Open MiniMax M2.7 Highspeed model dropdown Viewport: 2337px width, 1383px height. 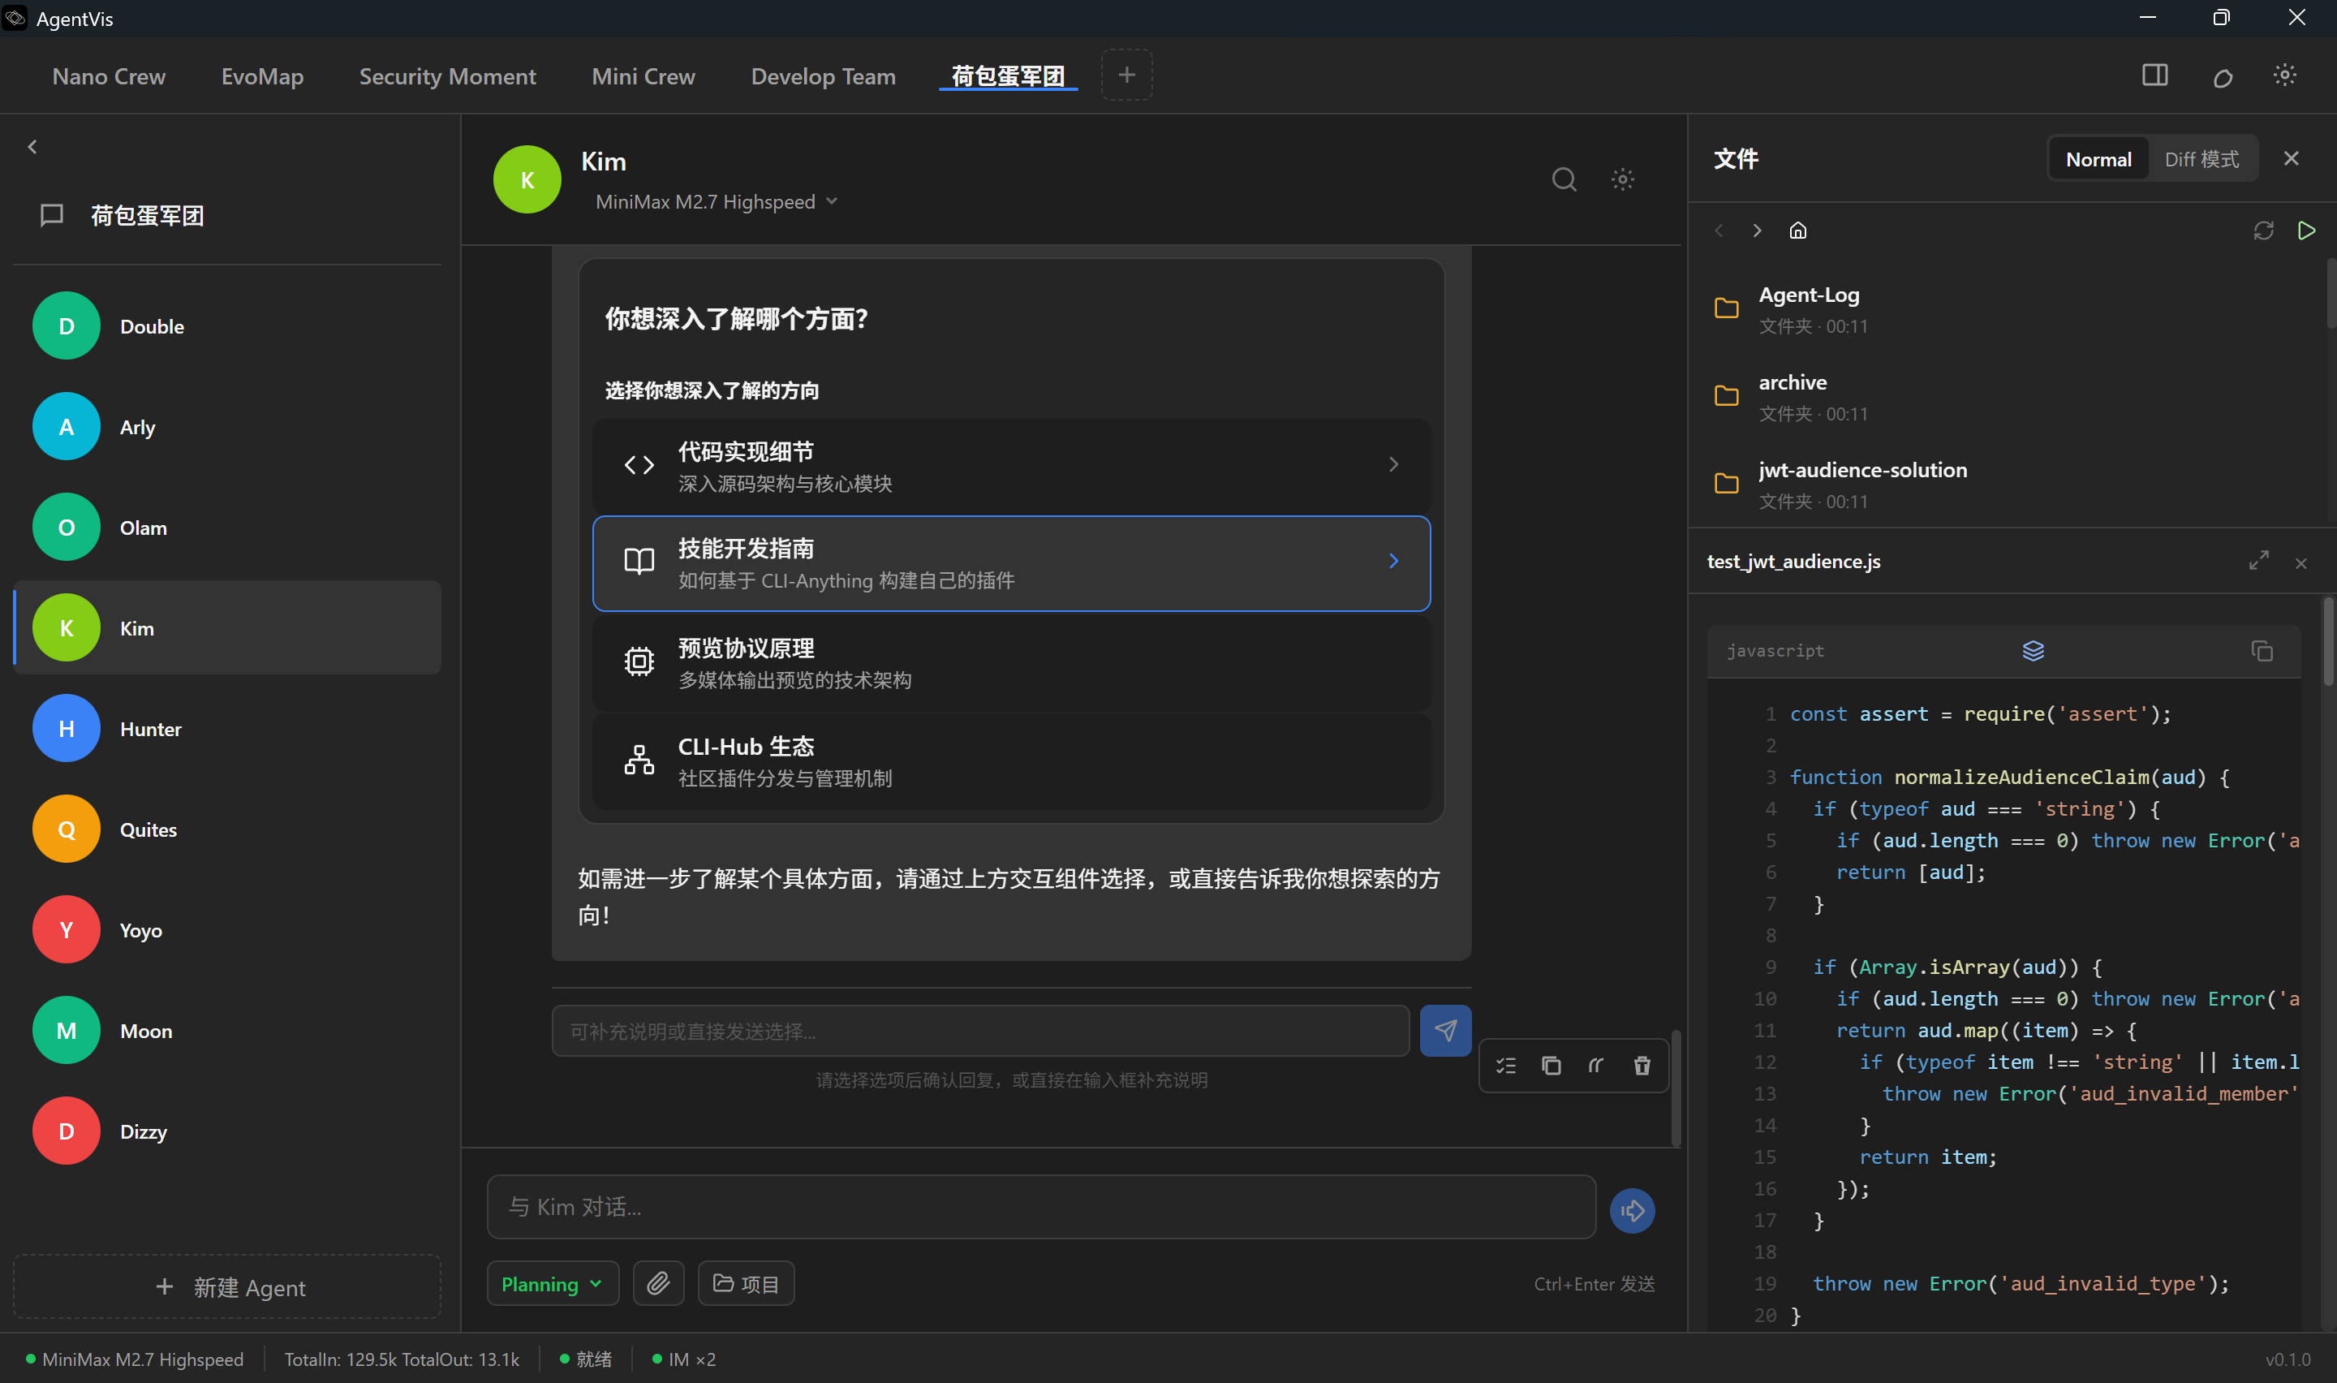(717, 202)
